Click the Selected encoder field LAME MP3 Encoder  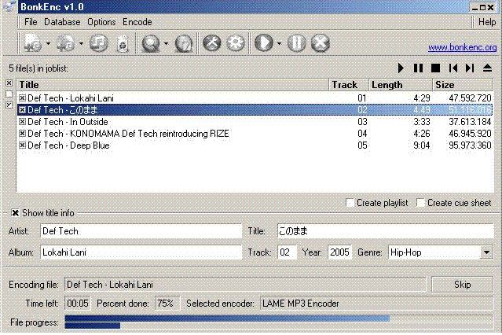coord(376,304)
